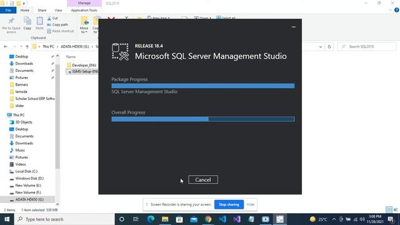This screenshot has height=225, width=400.
Task: Click the Package Progress bar
Action: tap(202, 86)
